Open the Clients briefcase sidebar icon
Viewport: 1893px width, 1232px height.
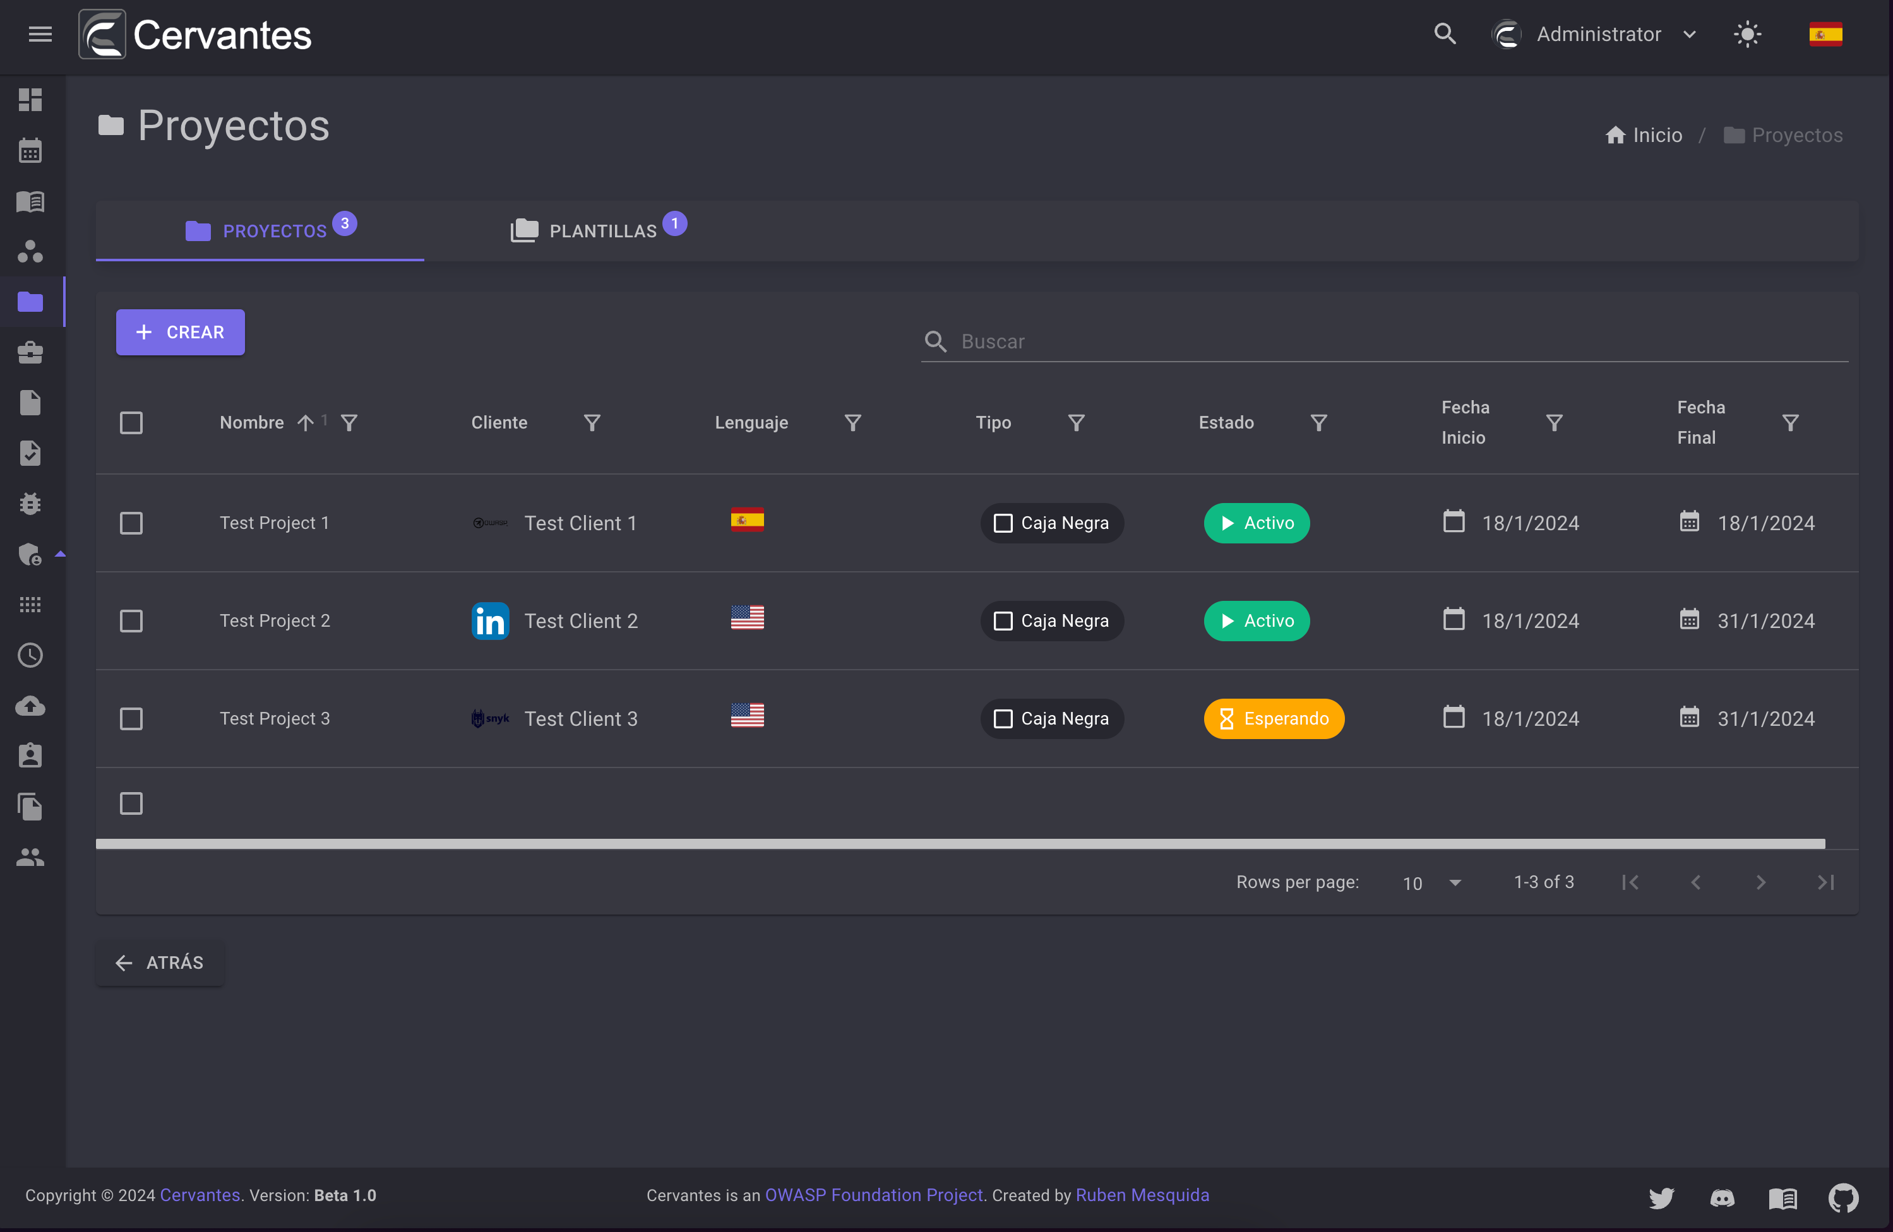pyautogui.click(x=30, y=352)
